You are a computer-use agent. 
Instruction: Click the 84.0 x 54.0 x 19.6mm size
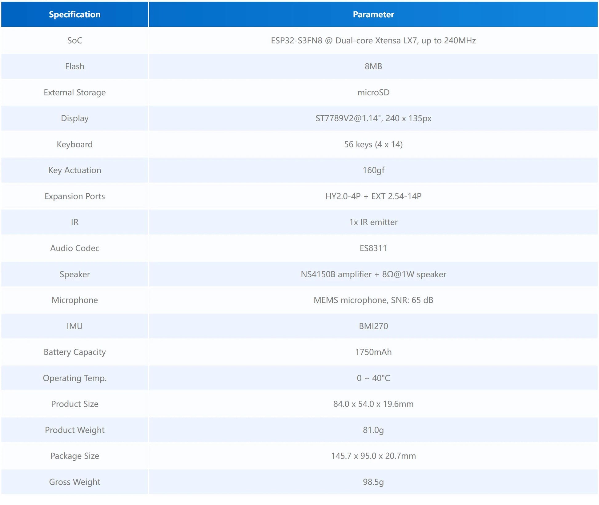(373, 404)
